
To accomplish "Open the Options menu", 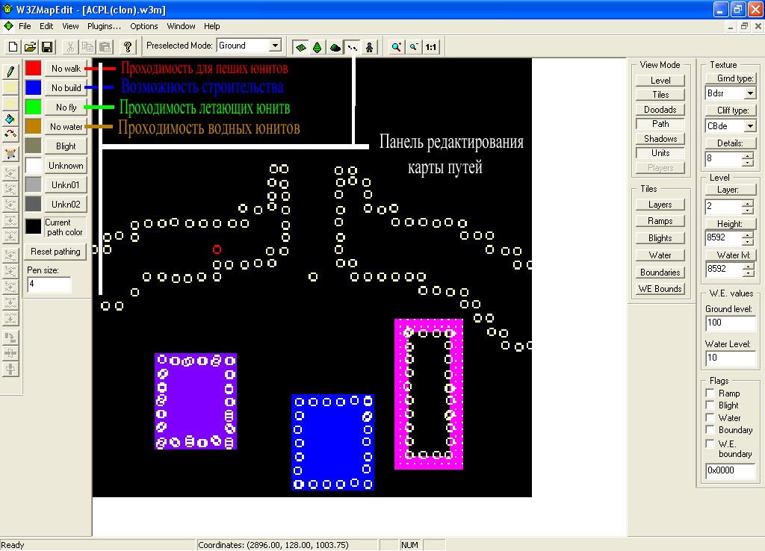I will coord(144,26).
